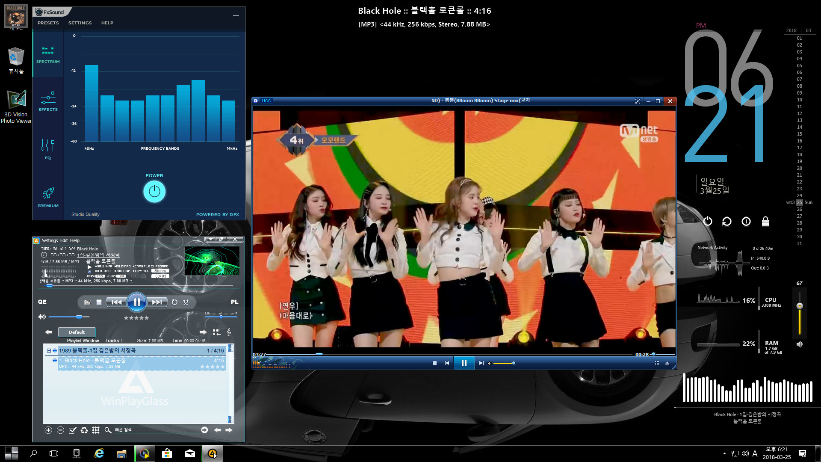This screenshot has width=821, height=462.
Task: Toggle fullscreen in the video player title bar
Action: click(x=638, y=101)
